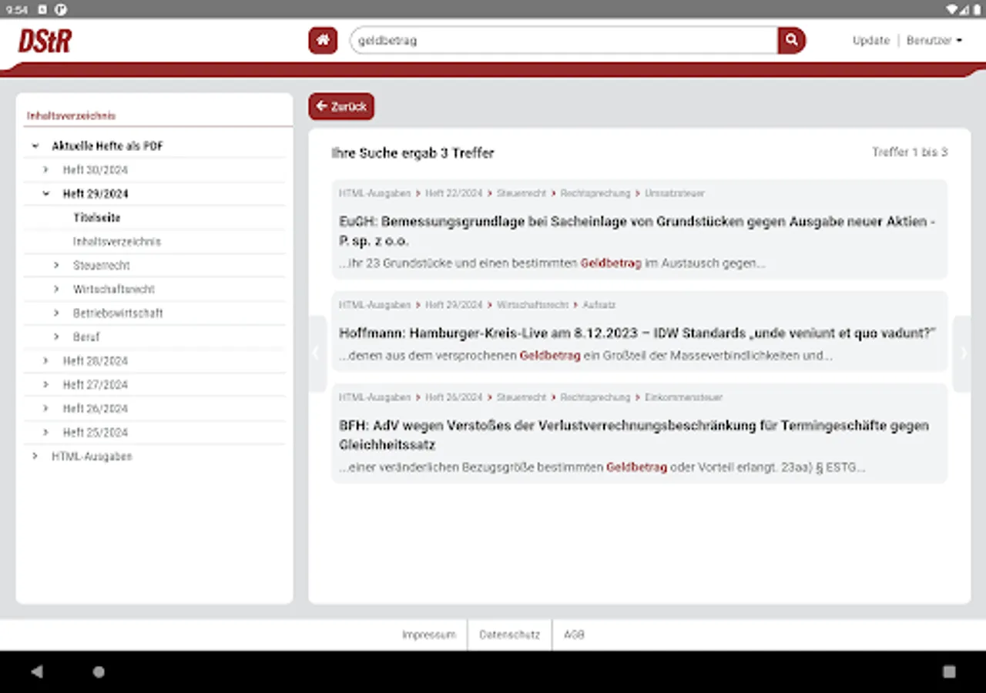Tap the Android back navigation icon
Image resolution: width=986 pixels, height=693 pixels.
click(x=37, y=671)
